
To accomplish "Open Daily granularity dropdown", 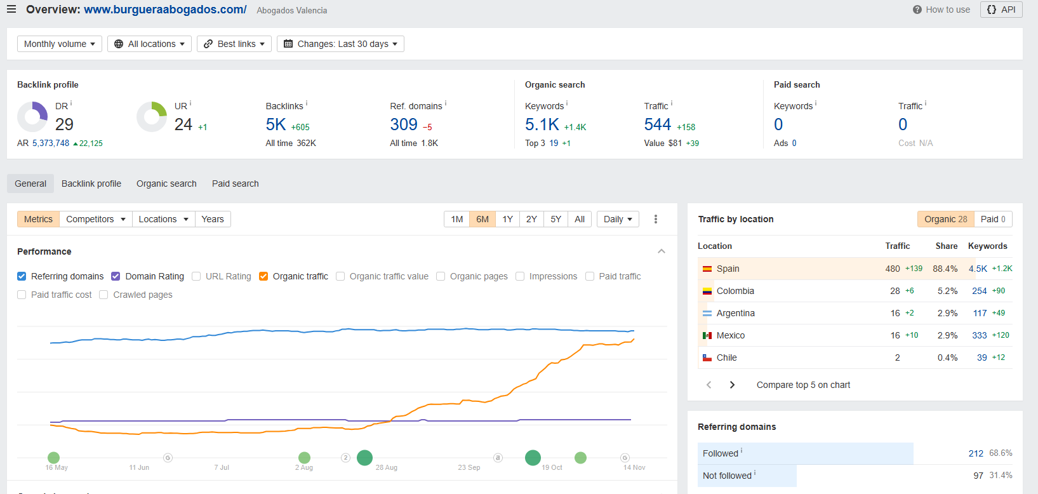I will [x=618, y=219].
